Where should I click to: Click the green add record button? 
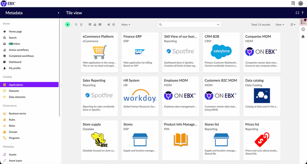(68, 25)
